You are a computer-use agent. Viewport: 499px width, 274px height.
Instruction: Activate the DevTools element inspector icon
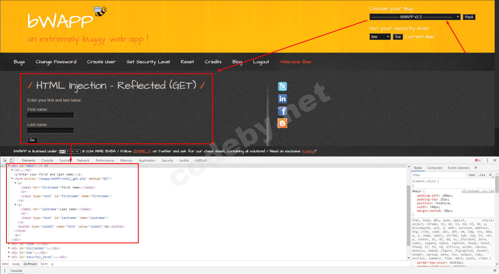(5, 160)
